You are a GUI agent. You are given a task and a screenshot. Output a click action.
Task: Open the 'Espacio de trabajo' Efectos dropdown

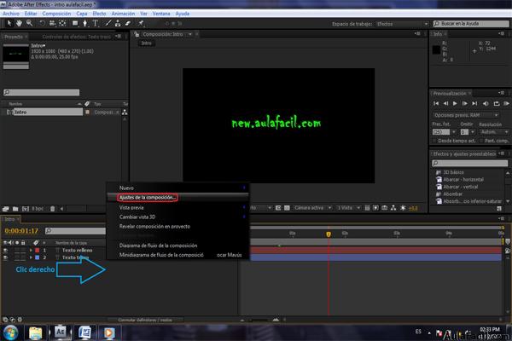[x=402, y=24]
